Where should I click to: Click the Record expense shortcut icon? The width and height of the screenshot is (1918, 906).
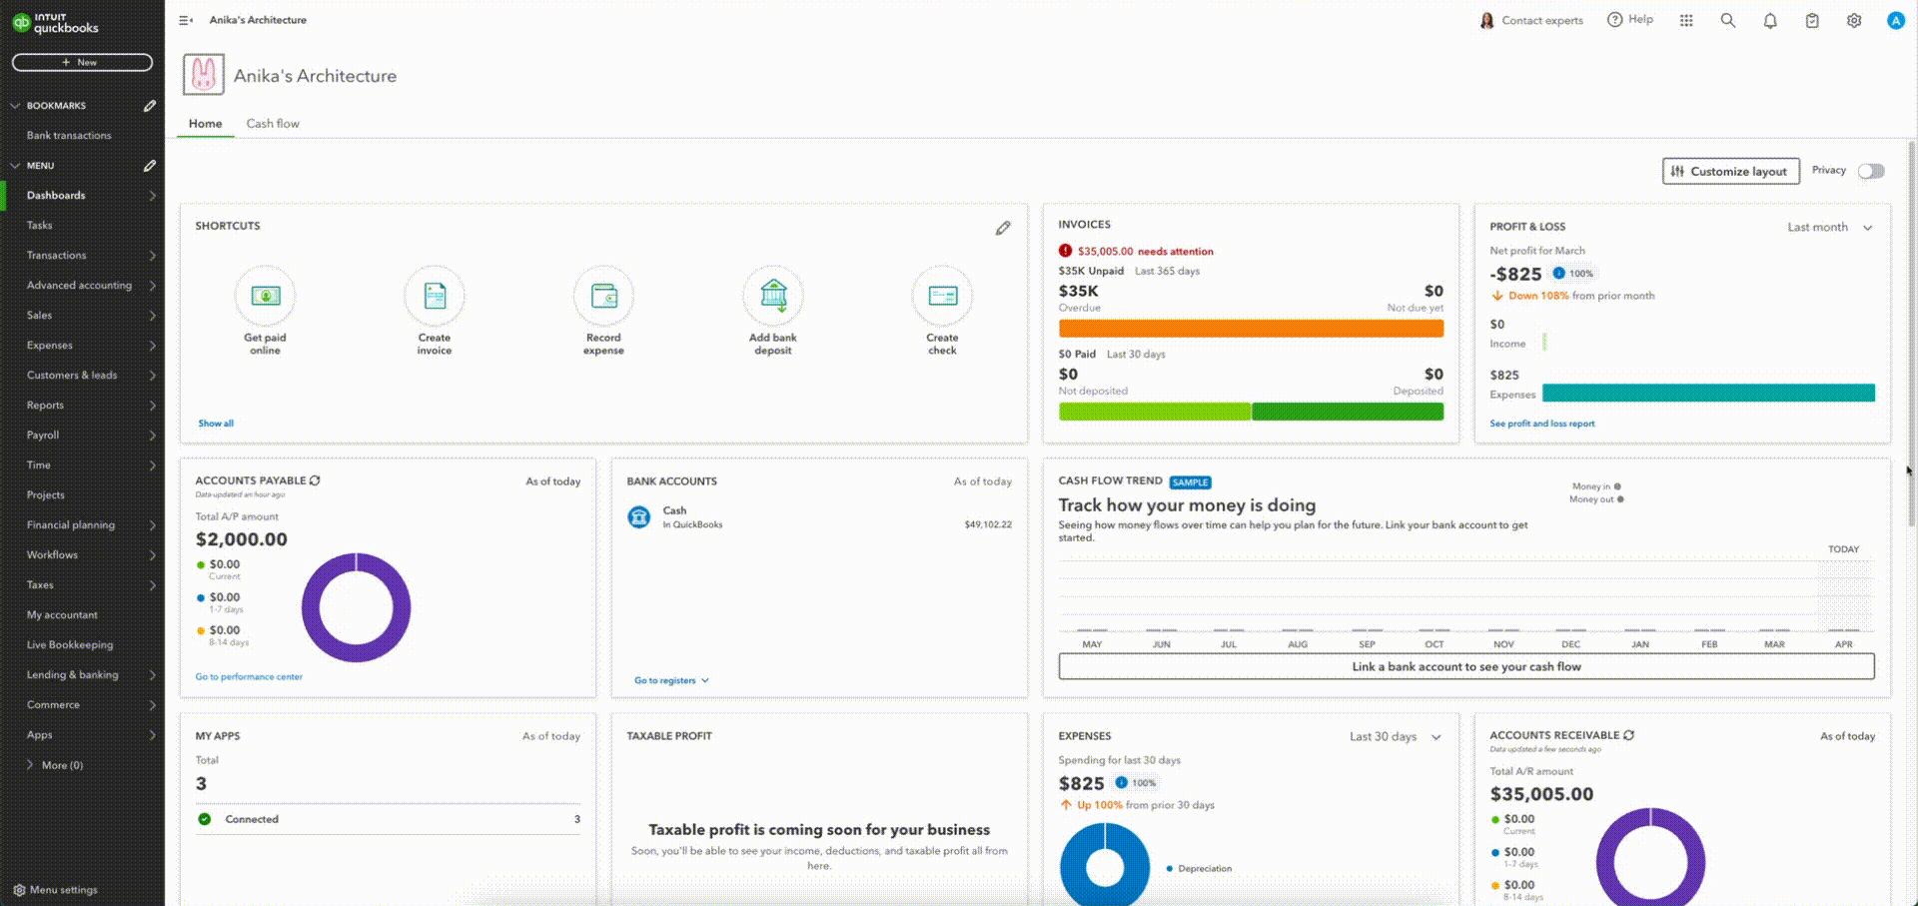tap(603, 296)
